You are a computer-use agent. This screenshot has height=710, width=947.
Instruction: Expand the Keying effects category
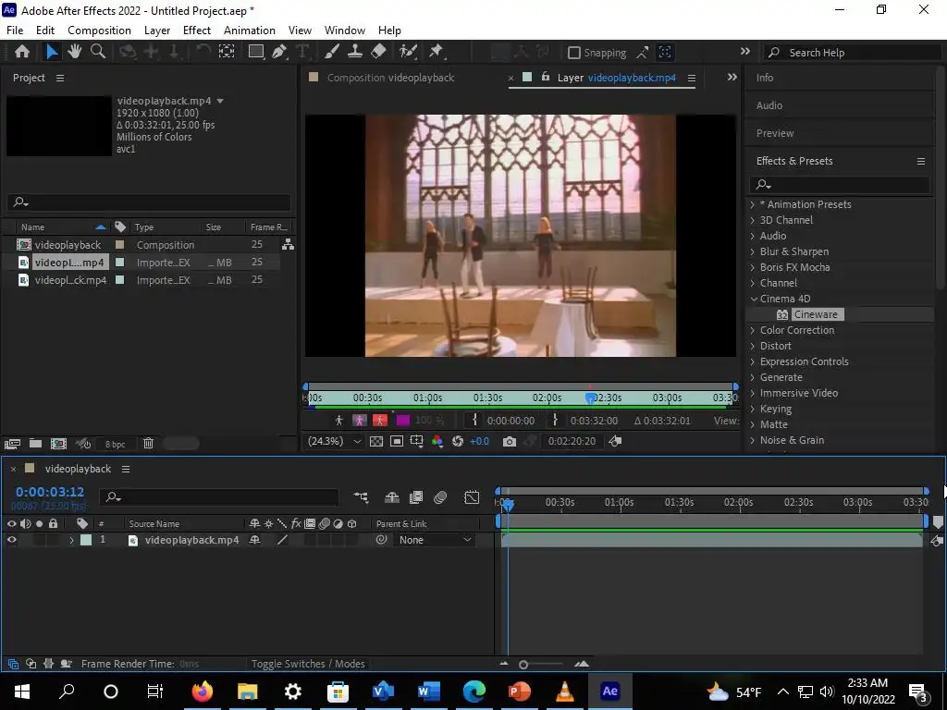click(753, 409)
